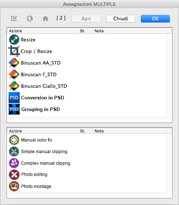Click the Apri button
Image resolution: width=179 pixels, height=205 pixels.
point(86,19)
